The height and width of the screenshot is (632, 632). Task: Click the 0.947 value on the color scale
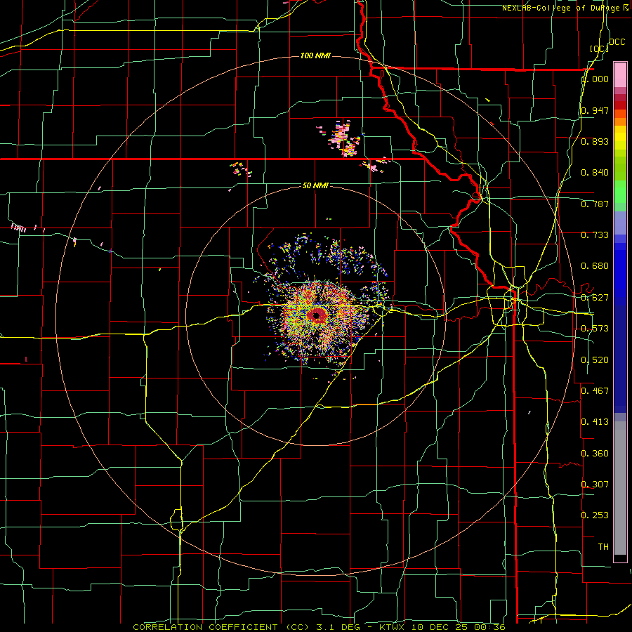tap(595, 110)
